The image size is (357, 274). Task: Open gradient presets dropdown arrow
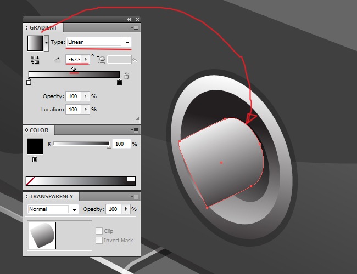46,43
